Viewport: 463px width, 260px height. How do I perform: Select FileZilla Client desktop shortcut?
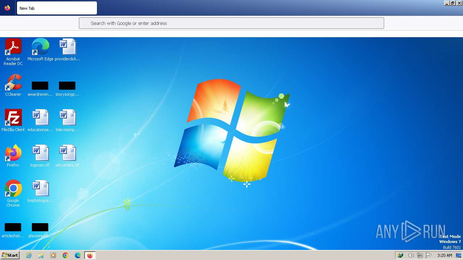coord(13,121)
